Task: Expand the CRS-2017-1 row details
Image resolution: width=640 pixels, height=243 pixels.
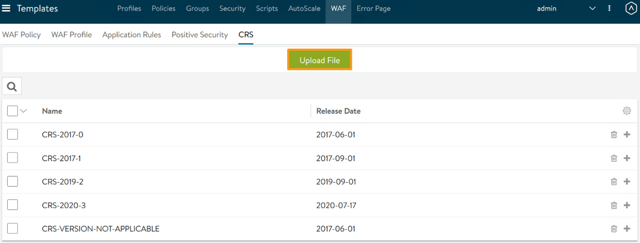Action: click(627, 158)
